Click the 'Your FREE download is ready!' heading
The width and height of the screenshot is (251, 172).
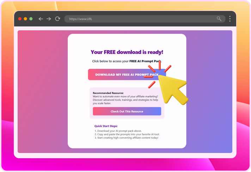click(127, 52)
